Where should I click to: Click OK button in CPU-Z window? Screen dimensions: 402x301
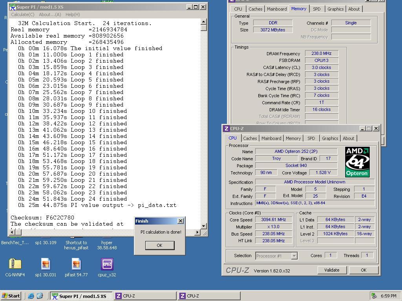click(x=364, y=270)
